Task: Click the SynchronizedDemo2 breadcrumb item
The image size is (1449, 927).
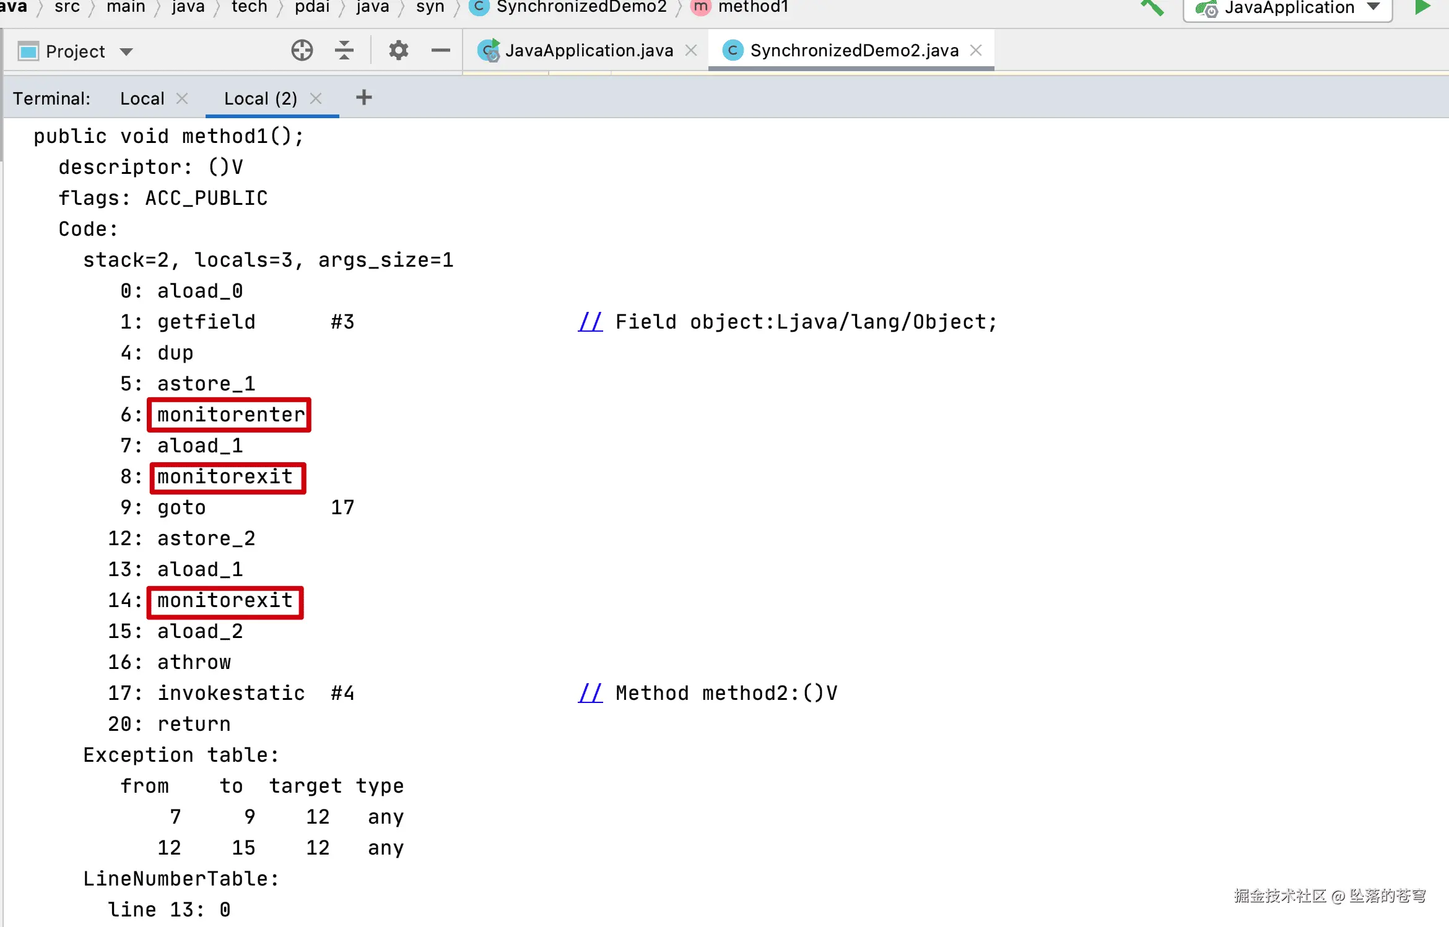Action: pyautogui.click(x=568, y=7)
